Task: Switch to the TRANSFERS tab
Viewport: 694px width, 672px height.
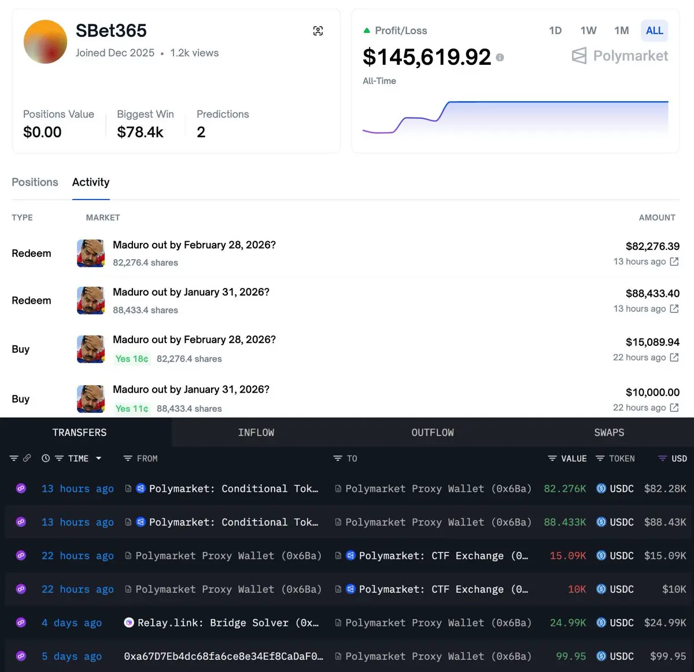Action: coord(80,433)
